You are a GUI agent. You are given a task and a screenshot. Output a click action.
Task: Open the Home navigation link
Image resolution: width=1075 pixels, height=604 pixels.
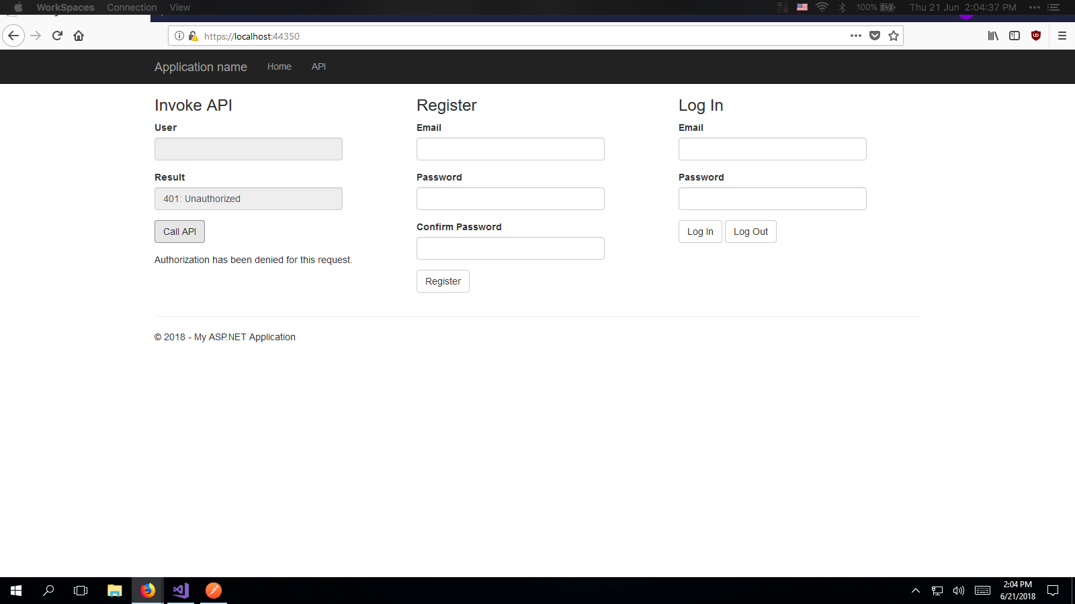279,66
